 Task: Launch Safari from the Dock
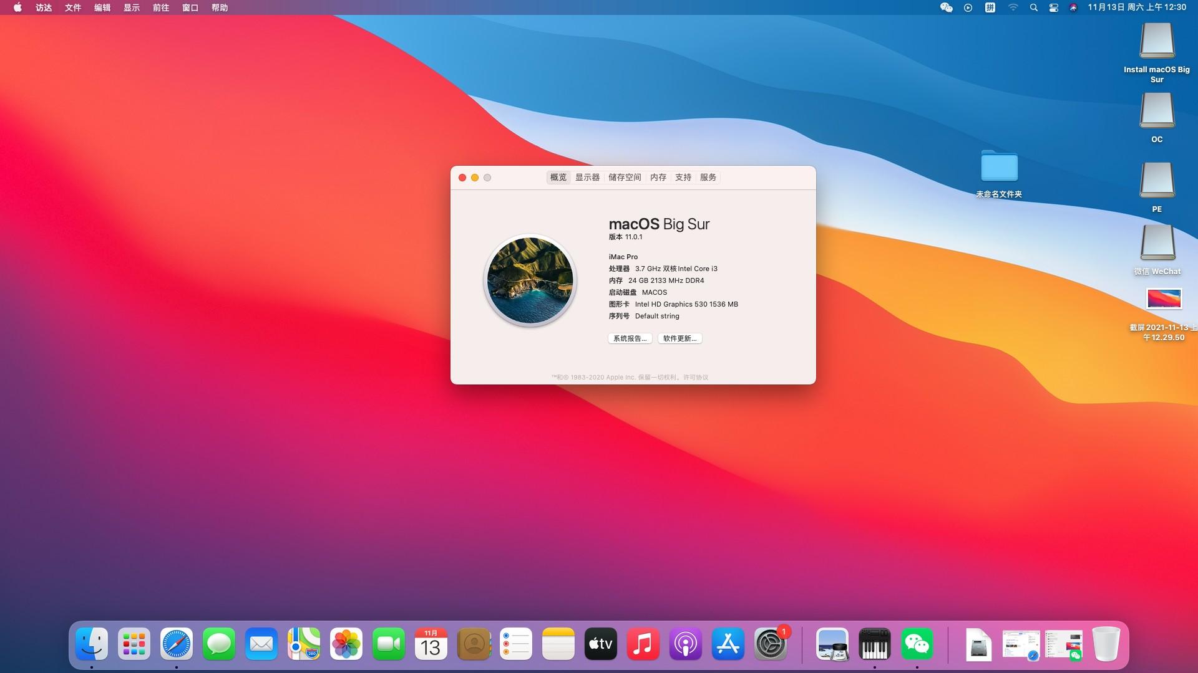click(x=177, y=644)
